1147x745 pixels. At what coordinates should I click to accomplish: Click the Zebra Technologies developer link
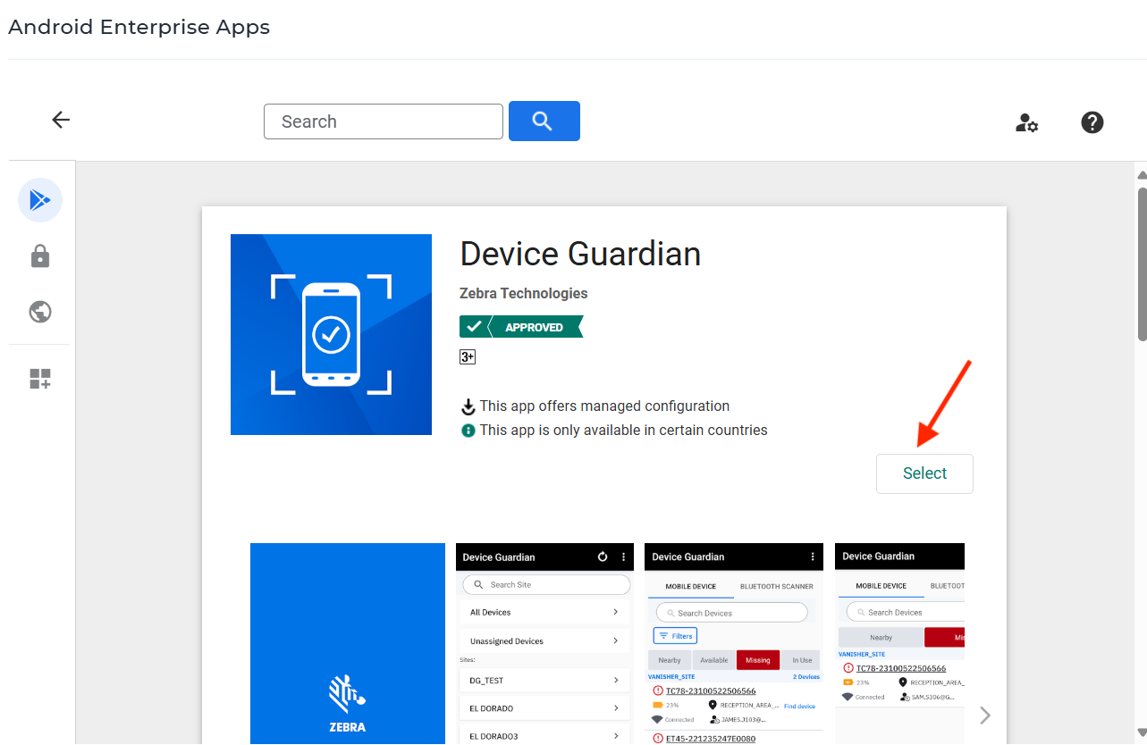tap(523, 293)
